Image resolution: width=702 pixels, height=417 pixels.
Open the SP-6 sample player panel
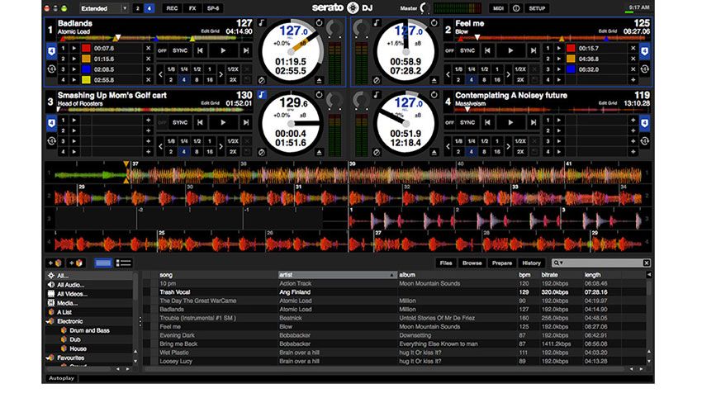[x=213, y=8]
